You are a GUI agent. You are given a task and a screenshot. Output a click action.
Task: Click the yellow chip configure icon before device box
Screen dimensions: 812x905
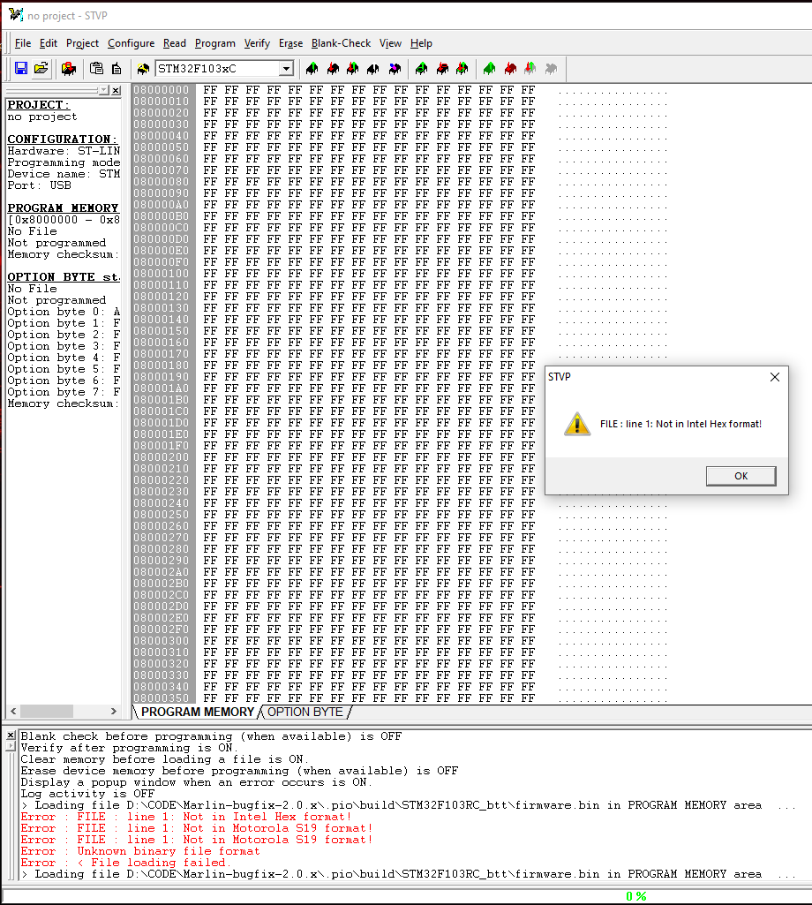143,69
